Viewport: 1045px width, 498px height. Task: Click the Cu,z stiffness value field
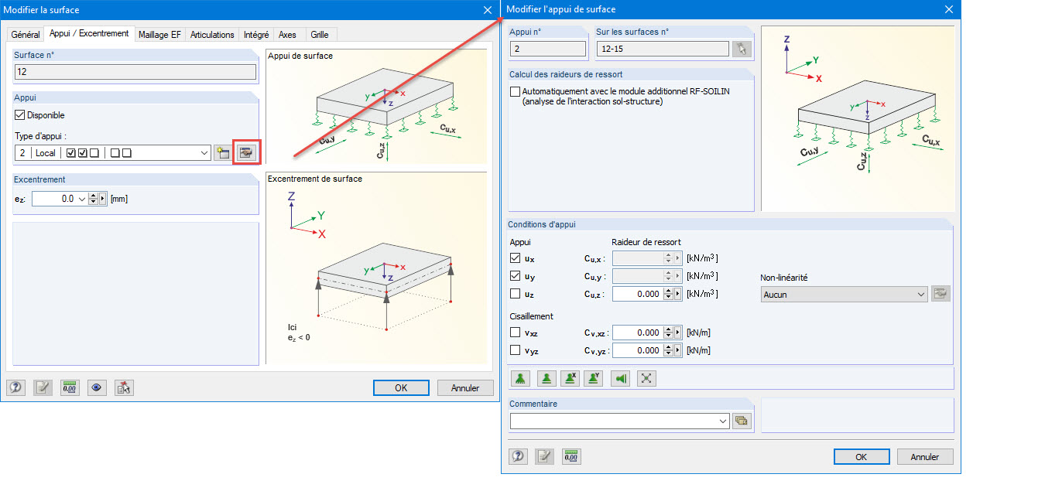coord(637,294)
